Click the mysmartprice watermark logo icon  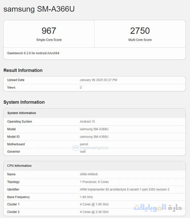click(75, 148)
